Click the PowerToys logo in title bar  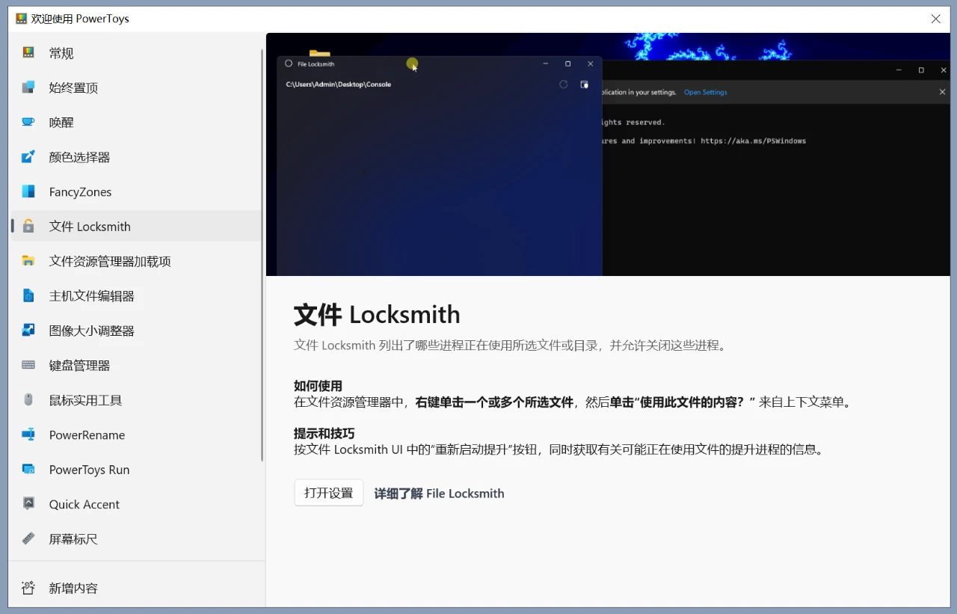[x=21, y=19]
